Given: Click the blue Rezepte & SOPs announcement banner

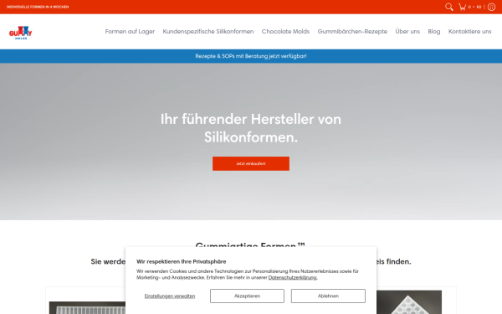Looking at the screenshot, I should tap(251, 56).
